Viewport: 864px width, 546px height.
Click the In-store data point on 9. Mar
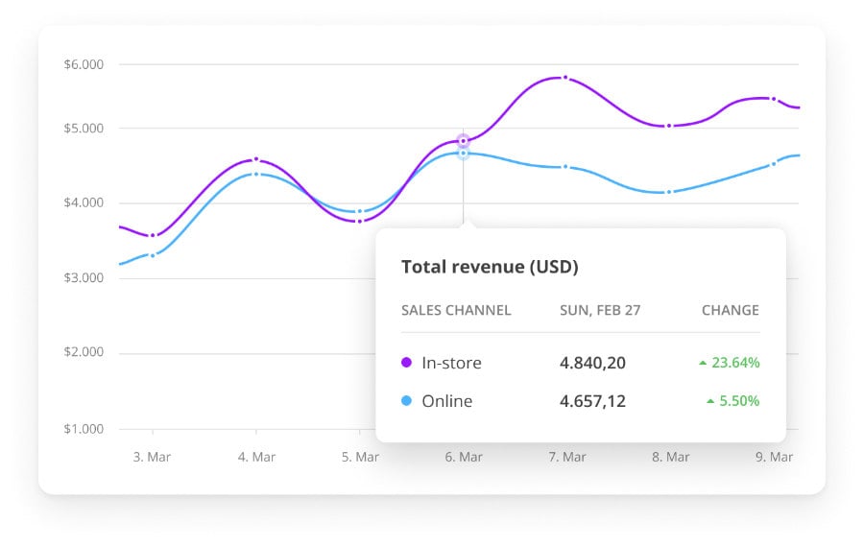pos(774,99)
